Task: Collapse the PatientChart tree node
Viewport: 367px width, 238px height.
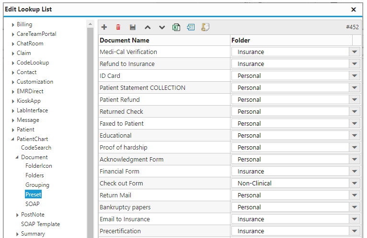Action: click(x=12, y=139)
